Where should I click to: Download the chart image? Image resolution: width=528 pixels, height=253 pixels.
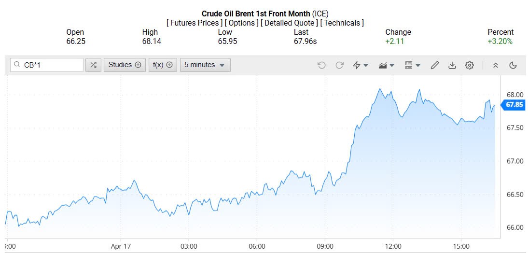(x=452, y=65)
